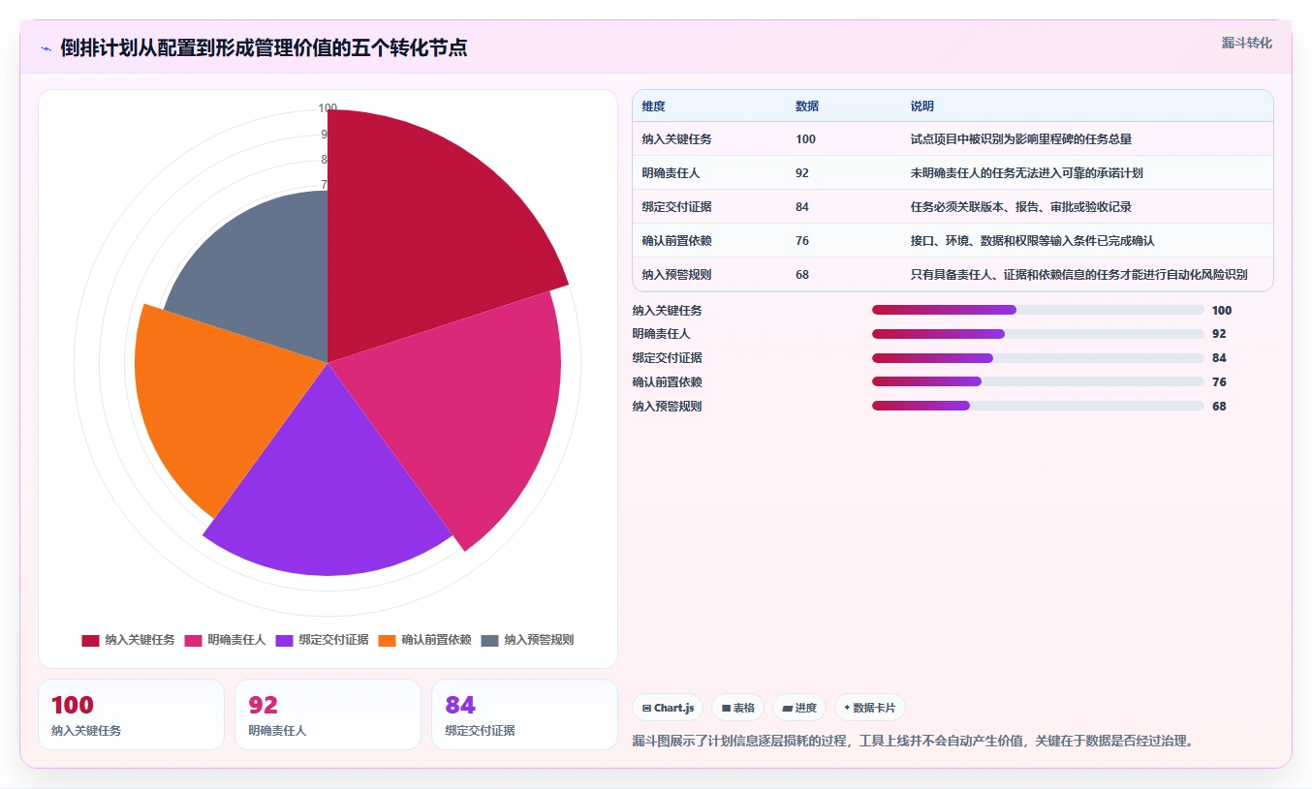Toggle the 纳入关键任务 legend swatch

pos(90,640)
